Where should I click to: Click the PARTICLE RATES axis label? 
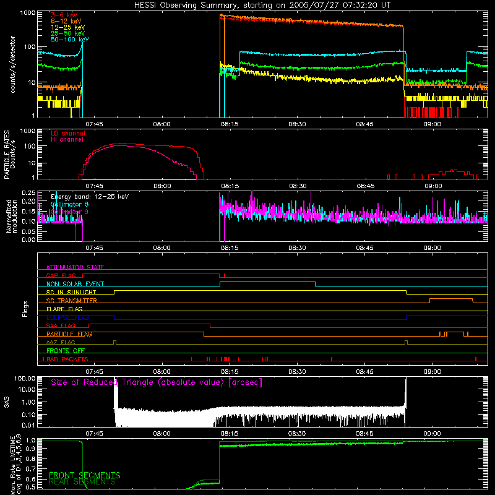click(x=7, y=154)
